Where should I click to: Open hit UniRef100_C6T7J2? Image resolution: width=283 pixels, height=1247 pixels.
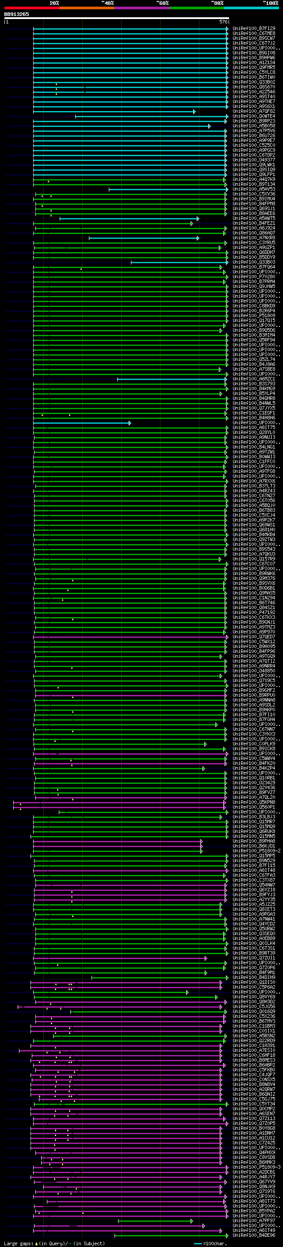(254, 43)
